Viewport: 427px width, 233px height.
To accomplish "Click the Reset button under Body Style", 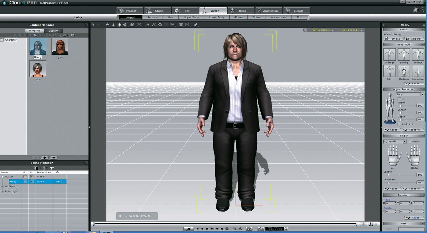I will (414, 83).
